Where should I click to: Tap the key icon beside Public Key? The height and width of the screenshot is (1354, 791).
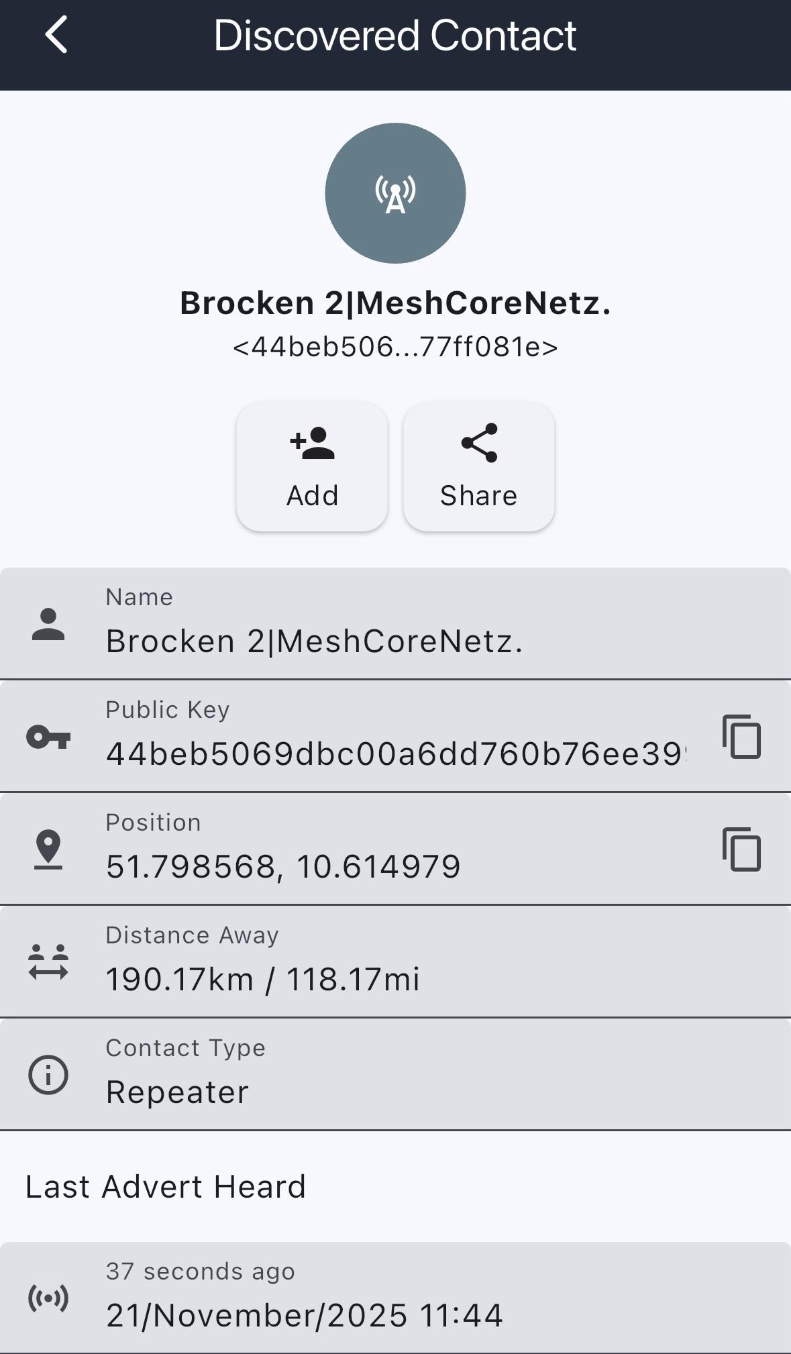click(48, 737)
